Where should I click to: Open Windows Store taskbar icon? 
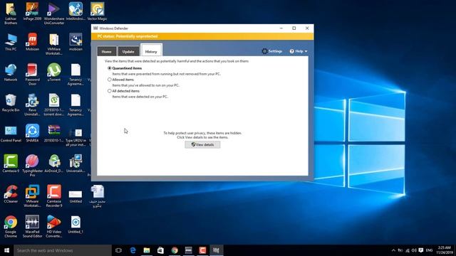click(x=160, y=250)
